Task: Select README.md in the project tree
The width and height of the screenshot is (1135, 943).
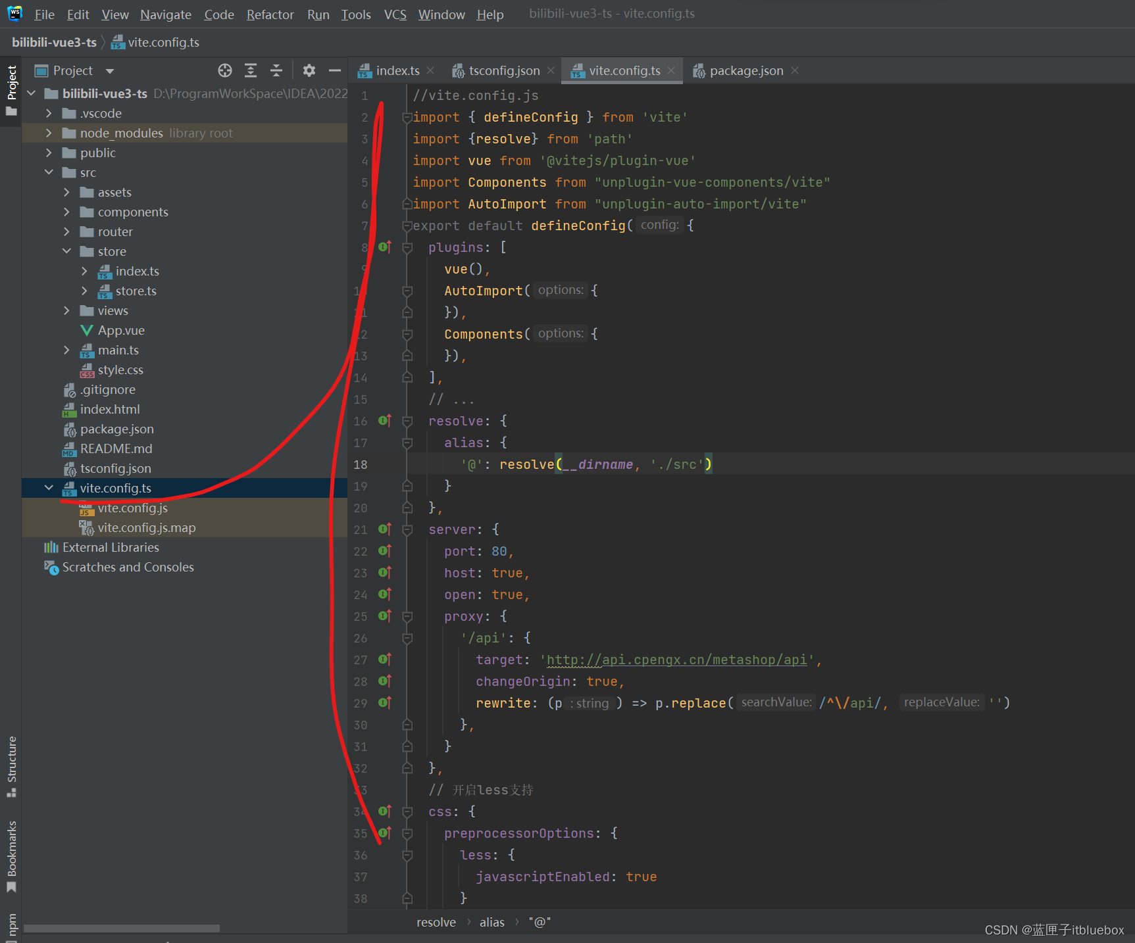Action: pyautogui.click(x=116, y=448)
